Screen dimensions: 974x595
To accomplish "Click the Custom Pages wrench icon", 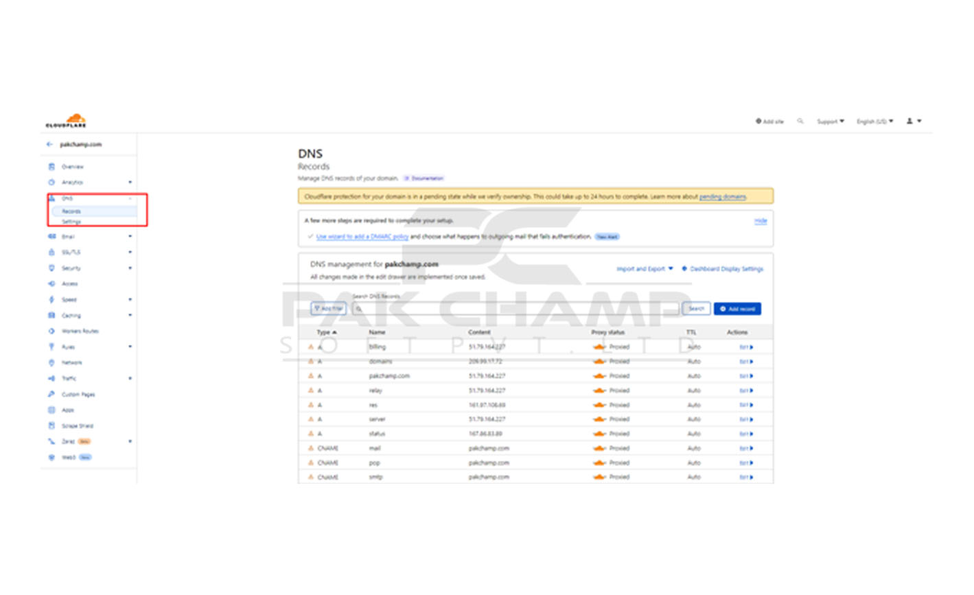I will (x=51, y=395).
